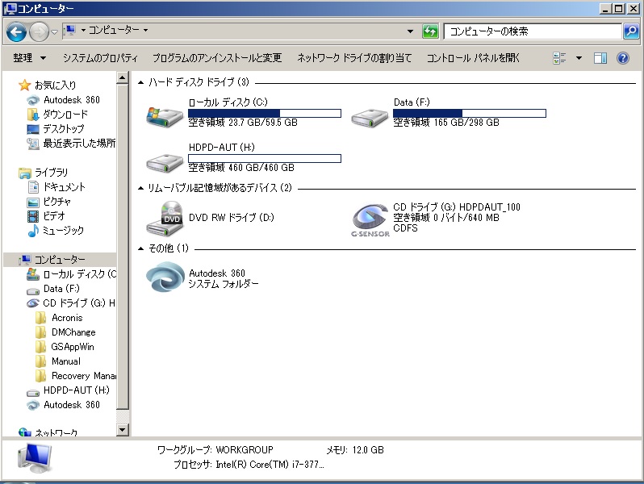This screenshot has width=644, height=484.
Task: Open ダウンロード folder in favorites
Action: pos(57,114)
